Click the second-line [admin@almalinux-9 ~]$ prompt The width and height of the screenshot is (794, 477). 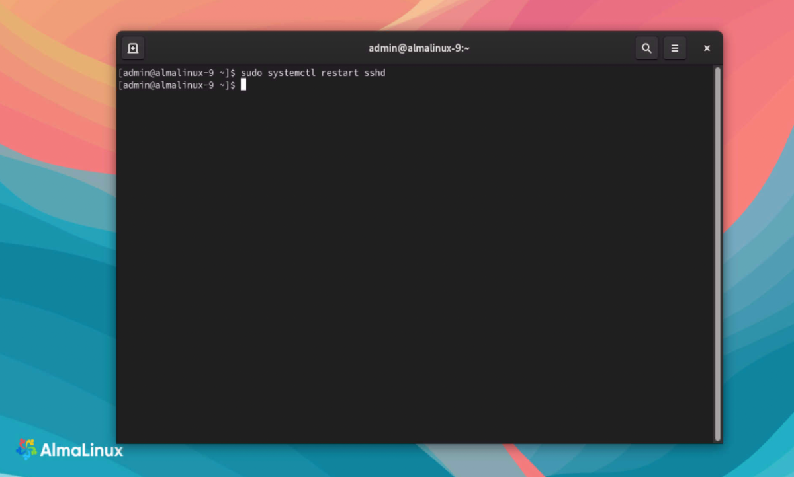click(177, 85)
